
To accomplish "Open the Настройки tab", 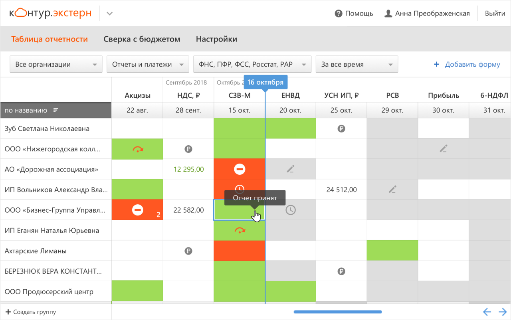I will (216, 39).
